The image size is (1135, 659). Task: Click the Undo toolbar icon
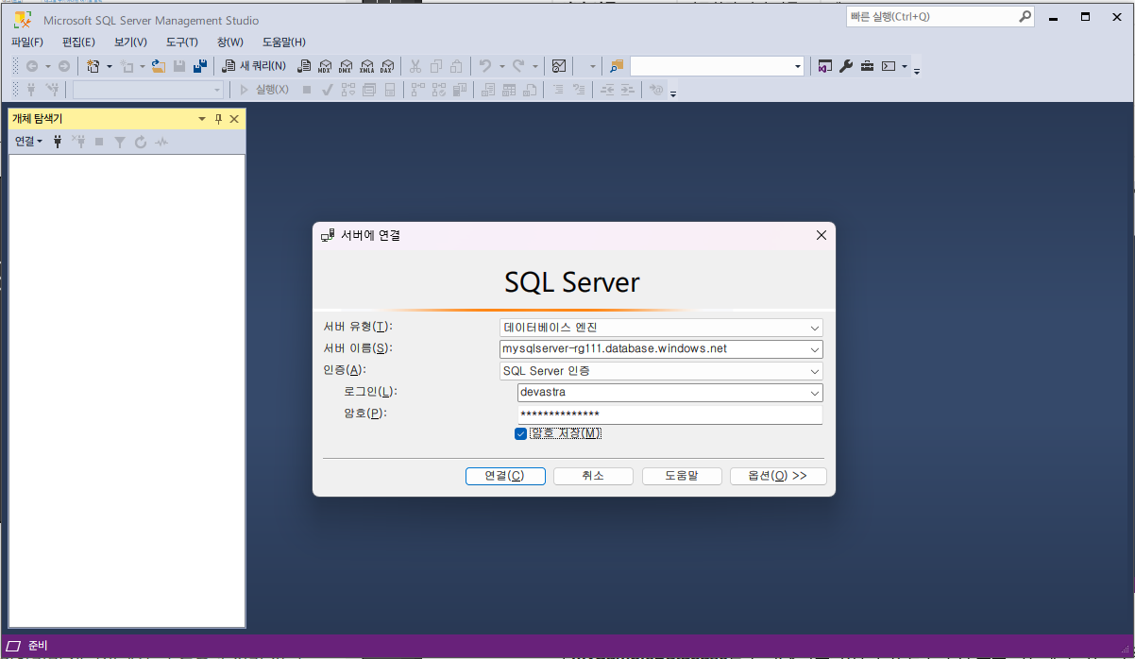pyautogui.click(x=485, y=66)
